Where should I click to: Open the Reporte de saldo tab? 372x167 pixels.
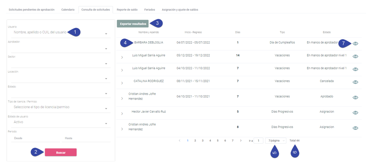127,10
